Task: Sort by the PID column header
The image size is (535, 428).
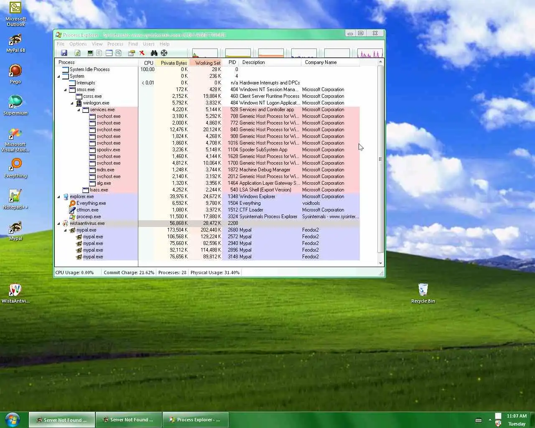Action: (231, 62)
